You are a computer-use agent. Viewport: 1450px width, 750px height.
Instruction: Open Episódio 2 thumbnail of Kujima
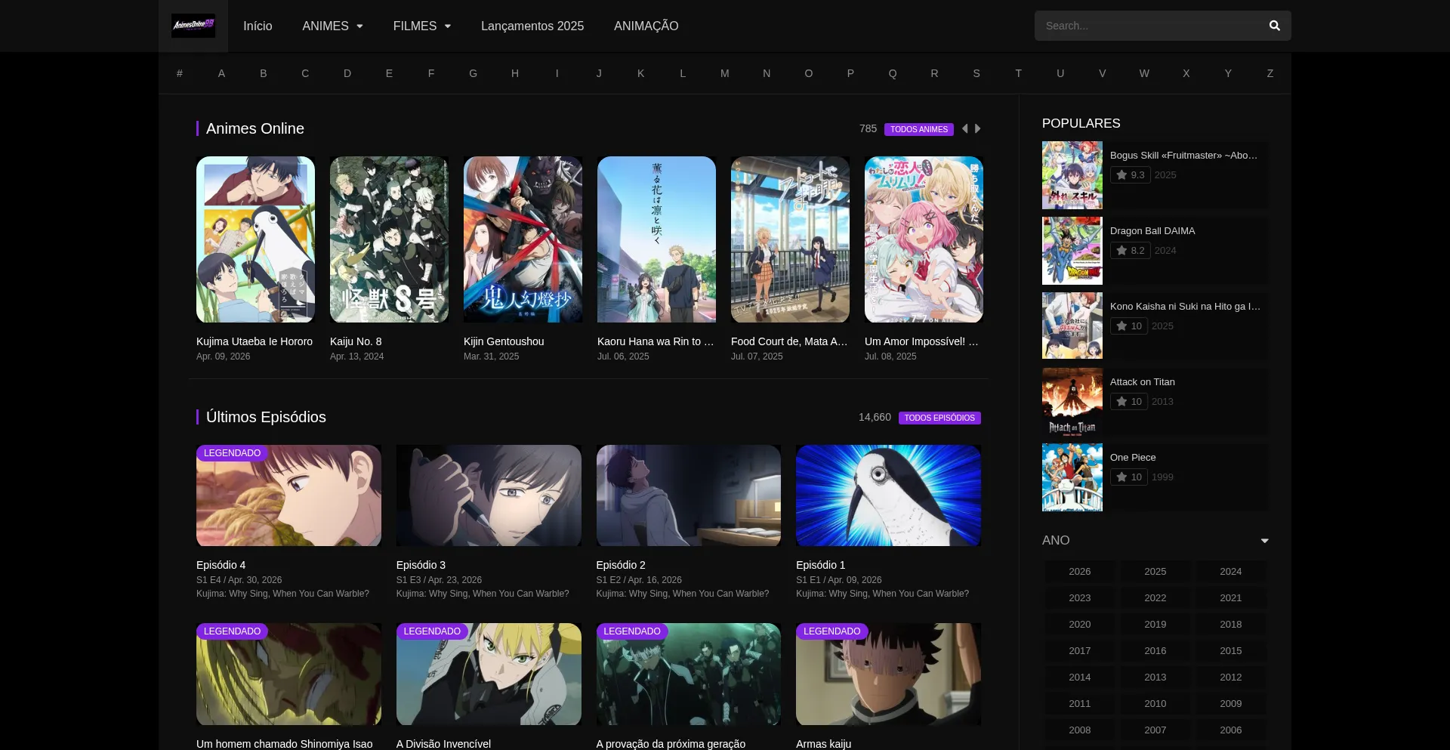click(x=689, y=495)
